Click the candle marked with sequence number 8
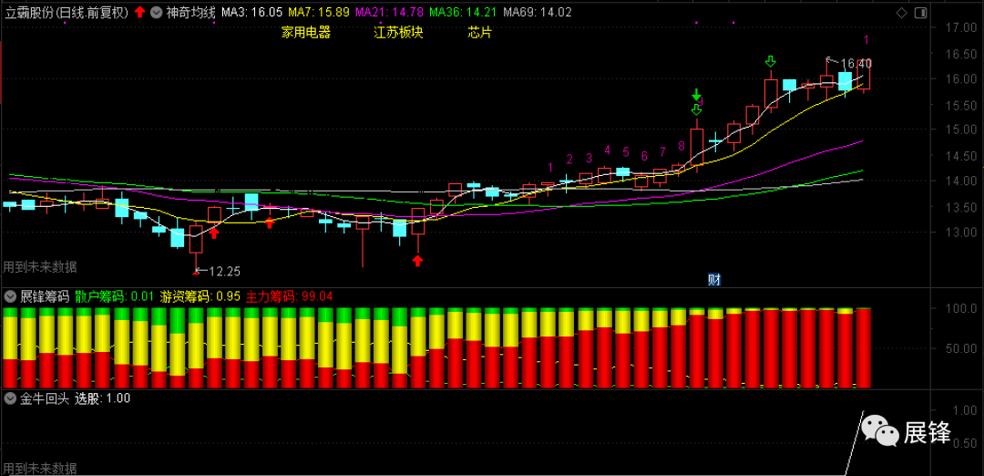The image size is (984, 476). tap(678, 168)
